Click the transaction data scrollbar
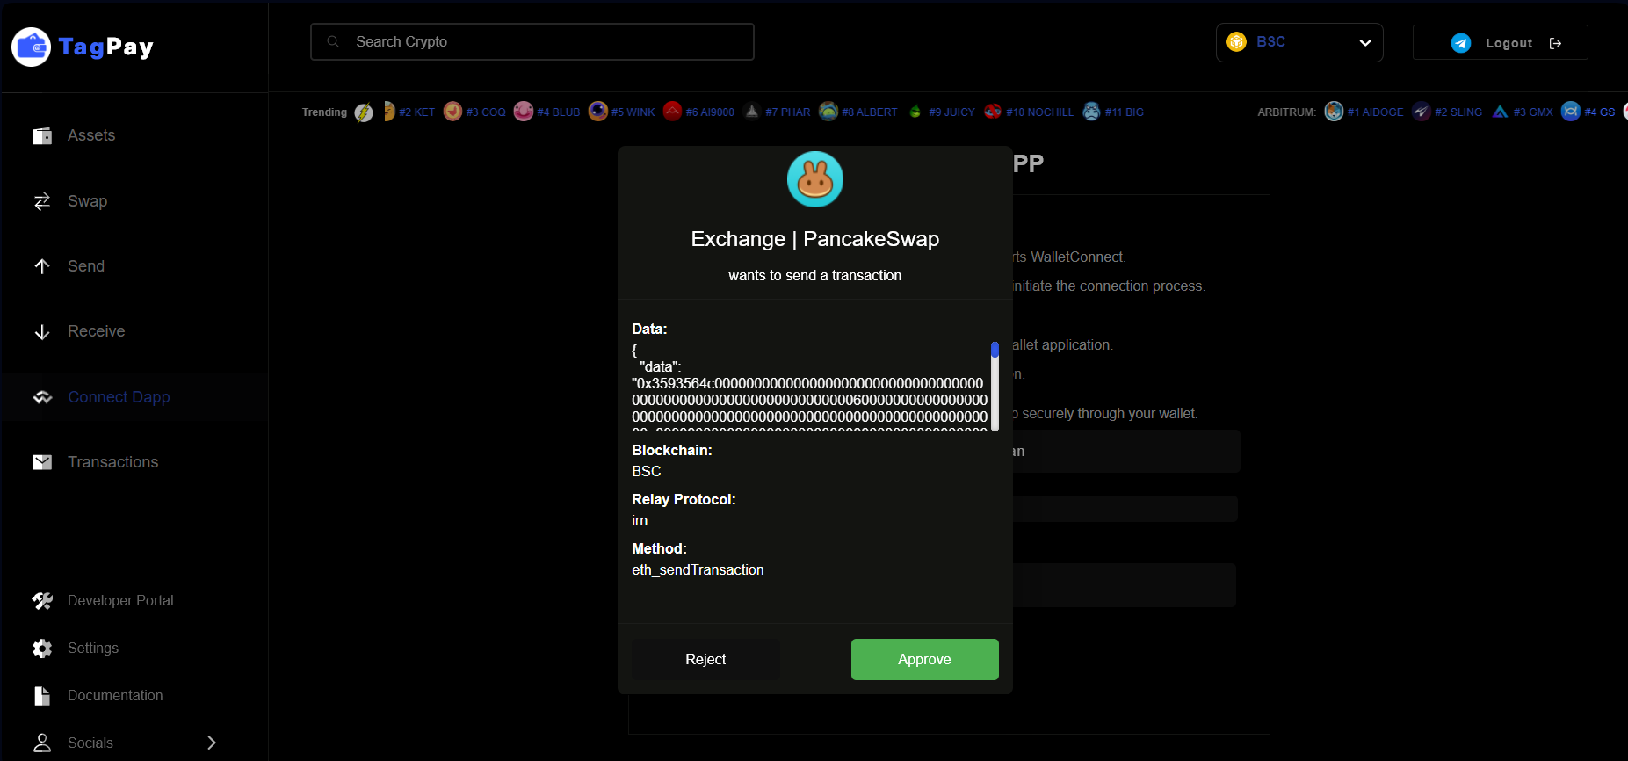Image resolution: width=1628 pixels, height=761 pixels. (995, 385)
